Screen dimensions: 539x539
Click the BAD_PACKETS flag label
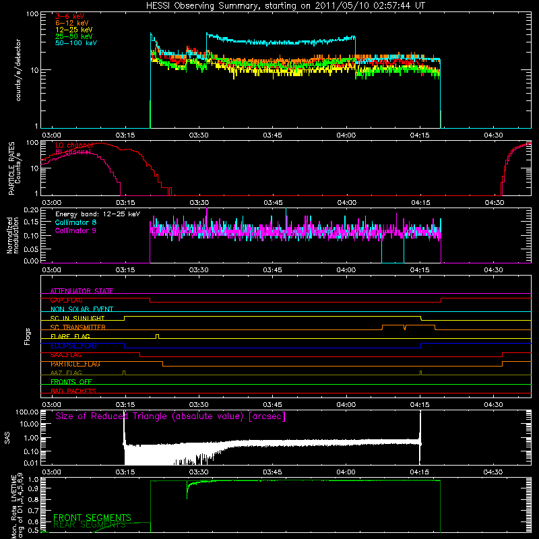(x=73, y=391)
